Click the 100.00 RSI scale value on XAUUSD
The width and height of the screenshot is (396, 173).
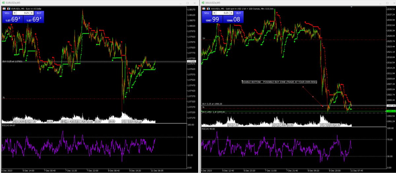[x=390, y=128]
